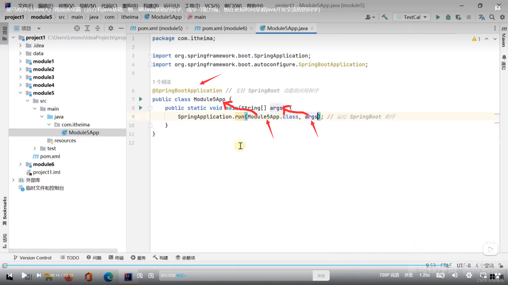
Task: Skip to the next video in the player
Action: pos(39,275)
